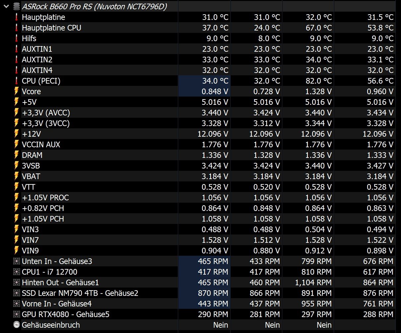Click the fan icon for GPU RTX4080 - Gehäuse5
401x333 pixels.
(17, 314)
